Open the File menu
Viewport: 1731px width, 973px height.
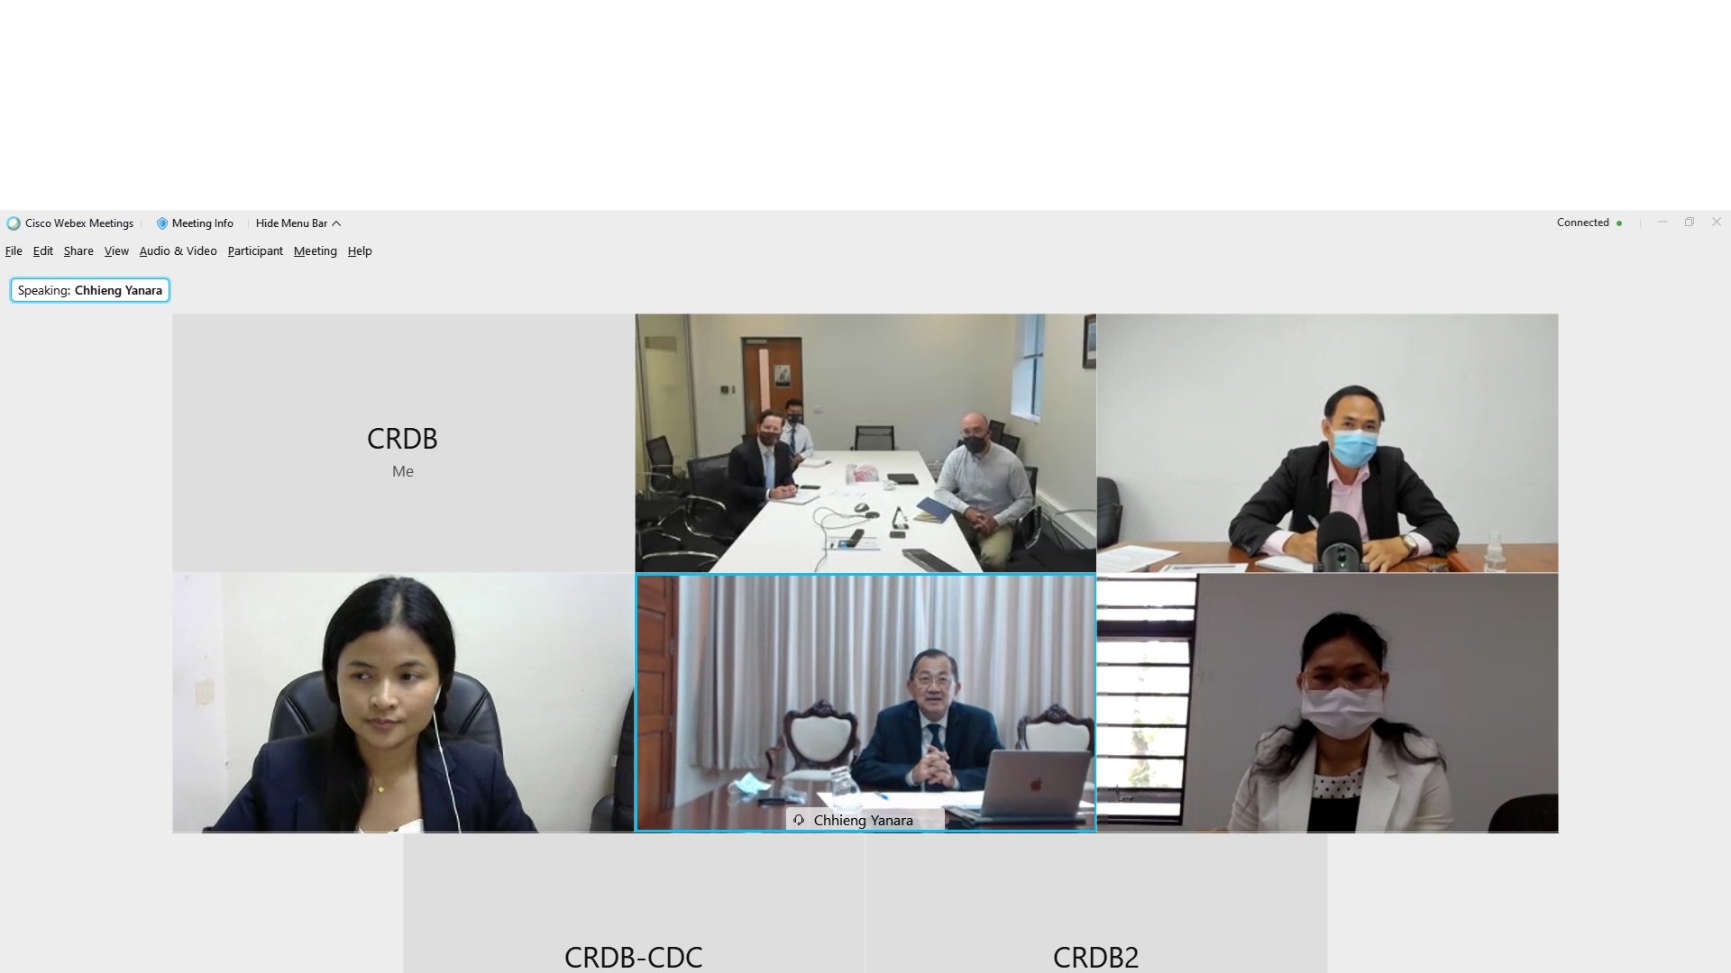pyautogui.click(x=14, y=251)
